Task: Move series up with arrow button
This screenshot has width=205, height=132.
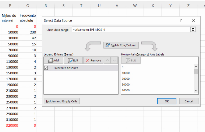Action: 107,60
